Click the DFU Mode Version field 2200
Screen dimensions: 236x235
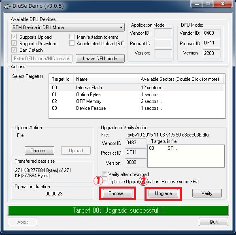pyautogui.click(x=211, y=53)
